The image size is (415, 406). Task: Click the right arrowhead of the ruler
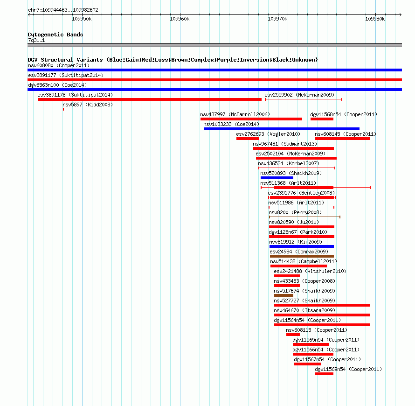(x=400, y=15)
